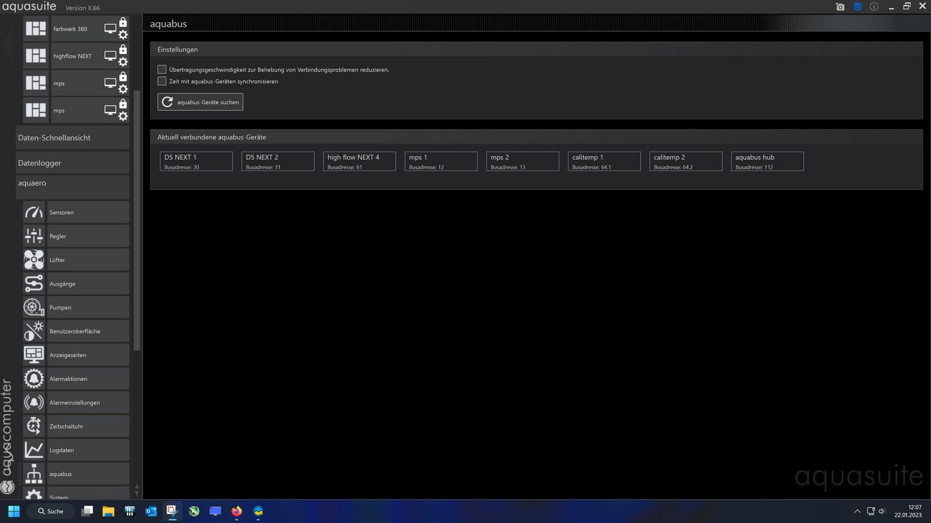This screenshot has width=931, height=523.
Task: Open gear settings for farbwerk 360 page
Action: pyautogui.click(x=123, y=35)
